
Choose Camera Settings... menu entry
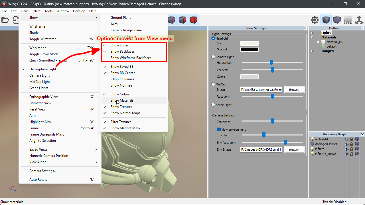tap(60, 171)
